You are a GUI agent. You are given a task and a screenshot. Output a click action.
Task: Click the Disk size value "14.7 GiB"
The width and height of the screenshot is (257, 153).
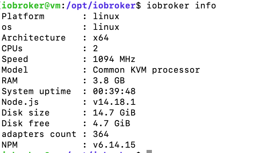coord(114,113)
